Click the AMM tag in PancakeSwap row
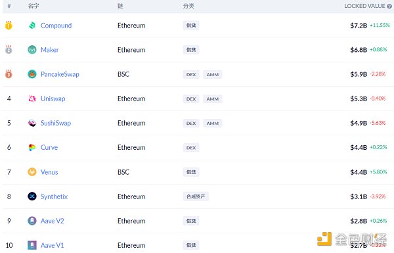The height and width of the screenshot is (253, 394). [213, 74]
